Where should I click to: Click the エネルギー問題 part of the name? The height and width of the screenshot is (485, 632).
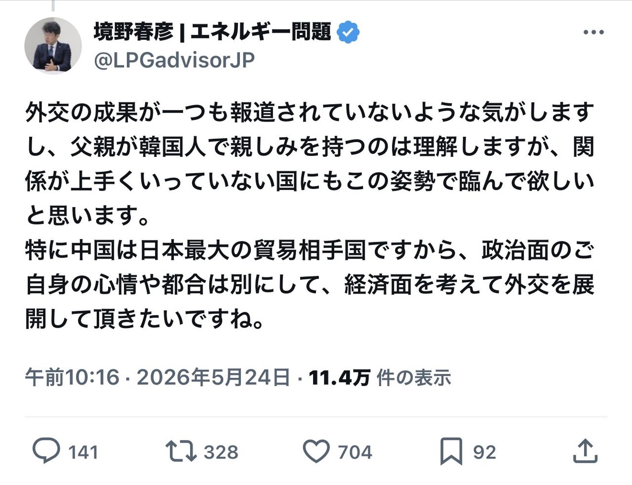coord(260,32)
